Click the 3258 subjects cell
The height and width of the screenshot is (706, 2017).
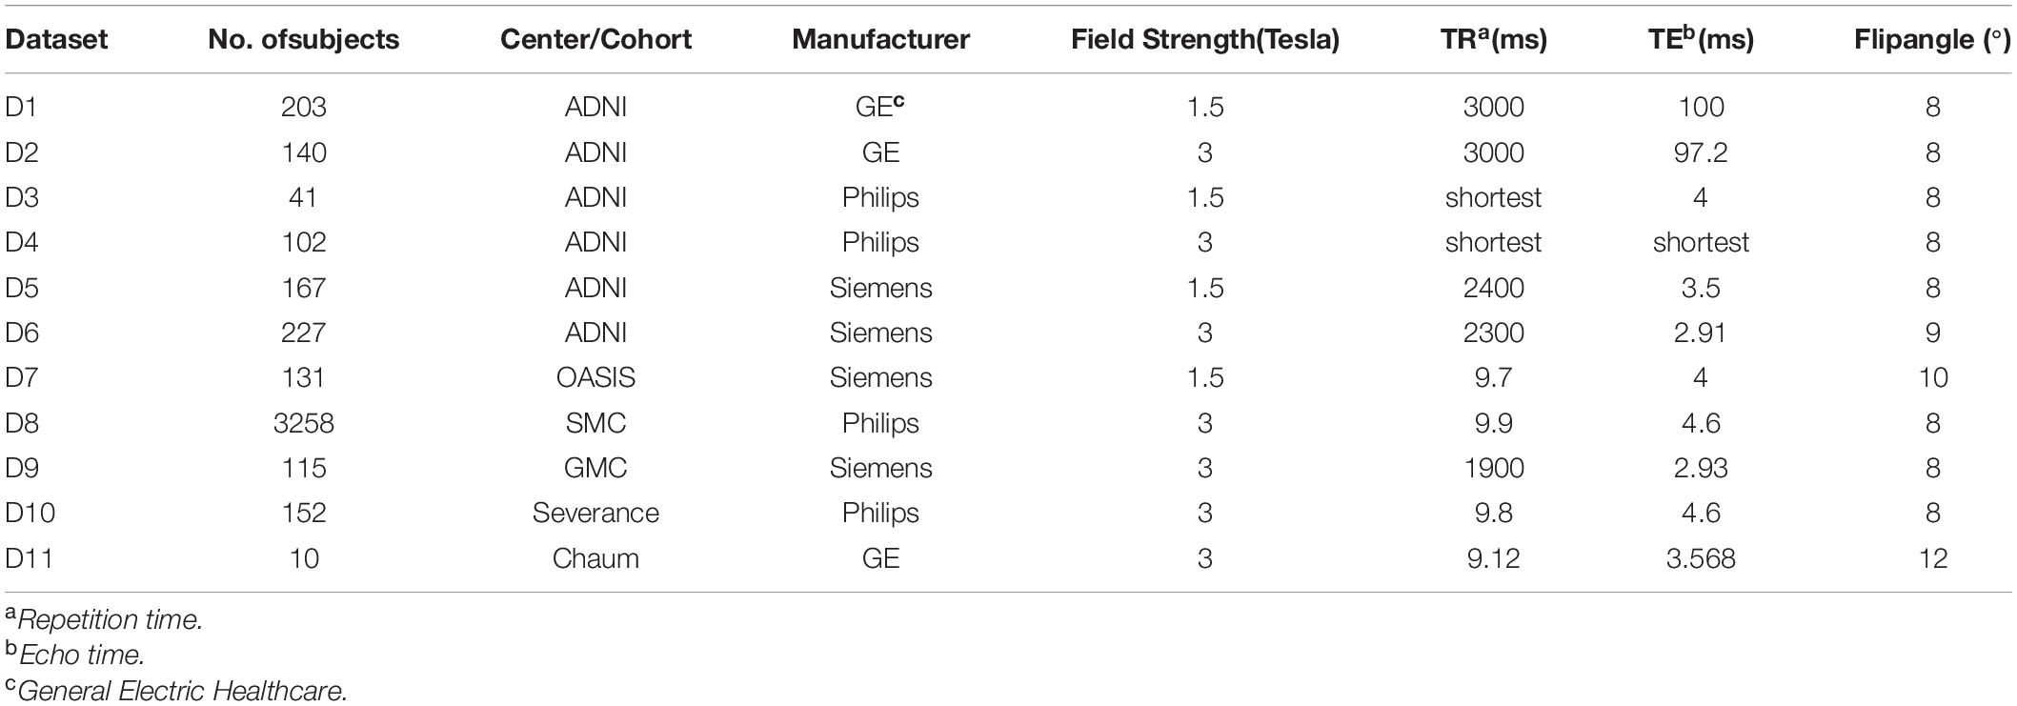303,423
